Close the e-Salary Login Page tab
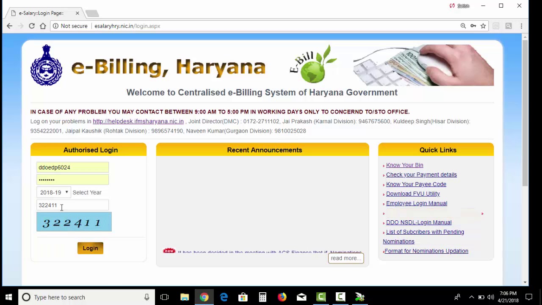This screenshot has width=542, height=305. click(77, 13)
